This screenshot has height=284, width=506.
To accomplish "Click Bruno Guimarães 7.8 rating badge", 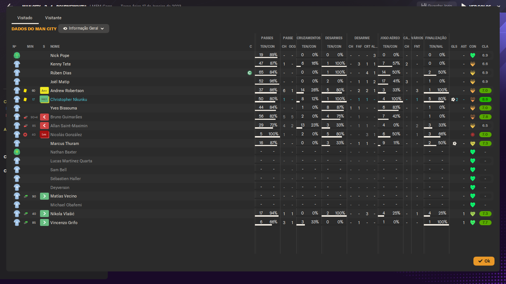I will click(485, 117).
